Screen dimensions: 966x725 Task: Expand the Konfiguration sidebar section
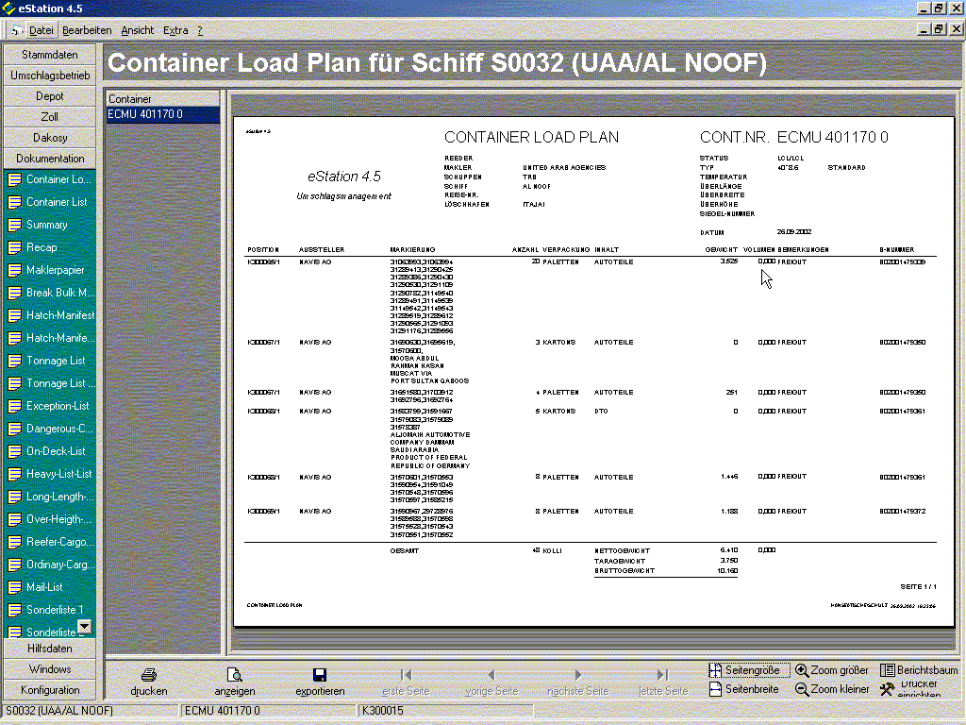(50, 690)
